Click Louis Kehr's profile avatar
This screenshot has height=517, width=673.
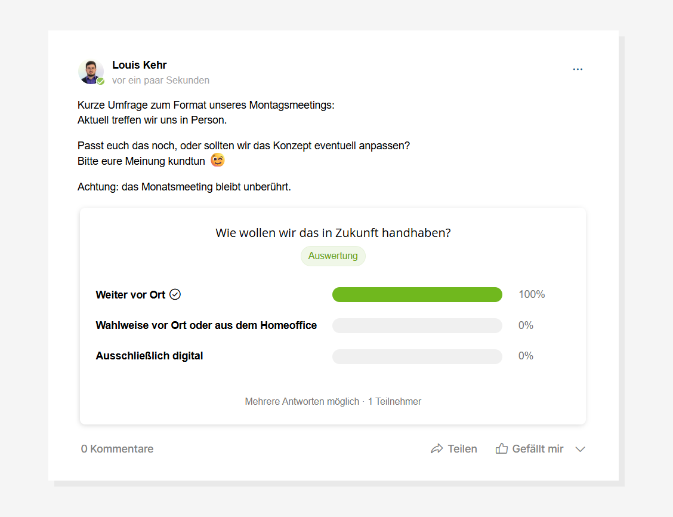click(x=91, y=72)
